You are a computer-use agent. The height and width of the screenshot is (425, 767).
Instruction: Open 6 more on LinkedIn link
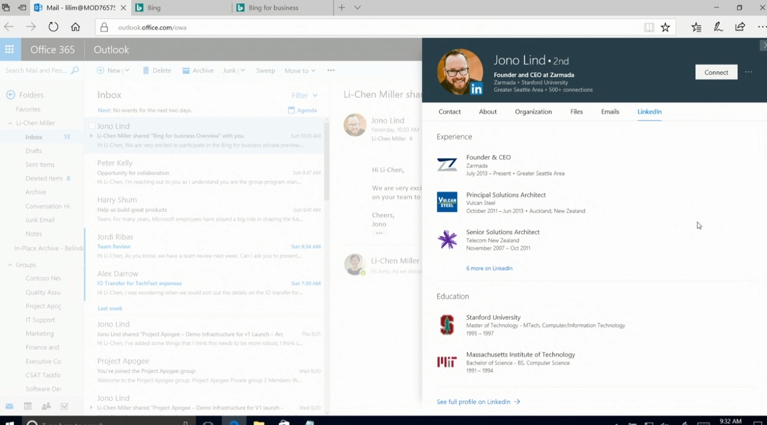[489, 268]
